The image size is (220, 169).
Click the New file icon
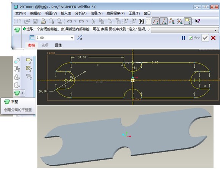[x=19, y=21]
